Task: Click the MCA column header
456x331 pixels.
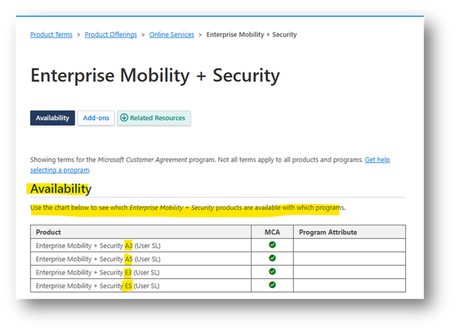Action: point(272,232)
